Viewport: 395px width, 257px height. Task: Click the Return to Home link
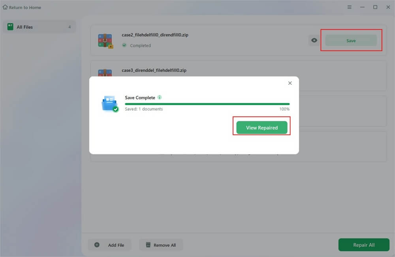tap(22, 7)
